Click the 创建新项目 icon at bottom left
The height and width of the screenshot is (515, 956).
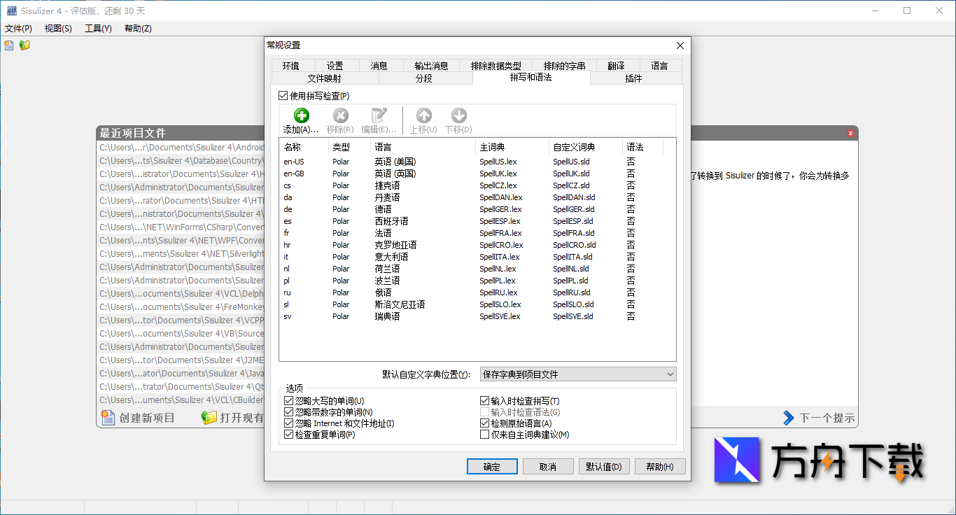[x=108, y=417]
